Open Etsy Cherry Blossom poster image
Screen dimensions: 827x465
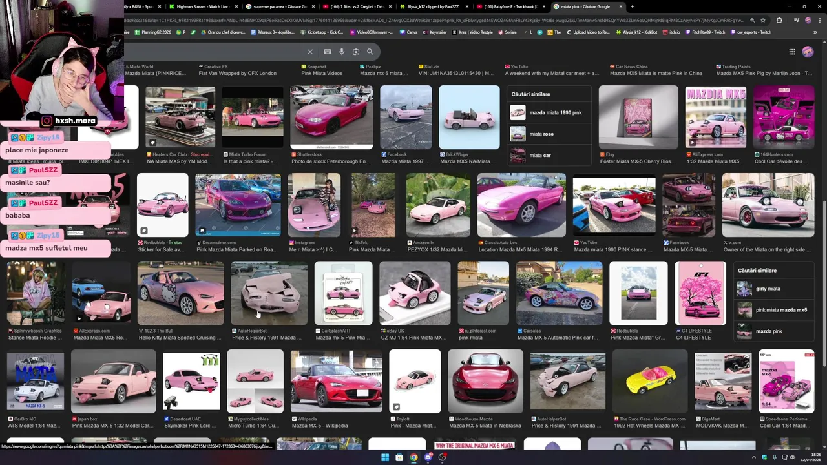pyautogui.click(x=638, y=117)
